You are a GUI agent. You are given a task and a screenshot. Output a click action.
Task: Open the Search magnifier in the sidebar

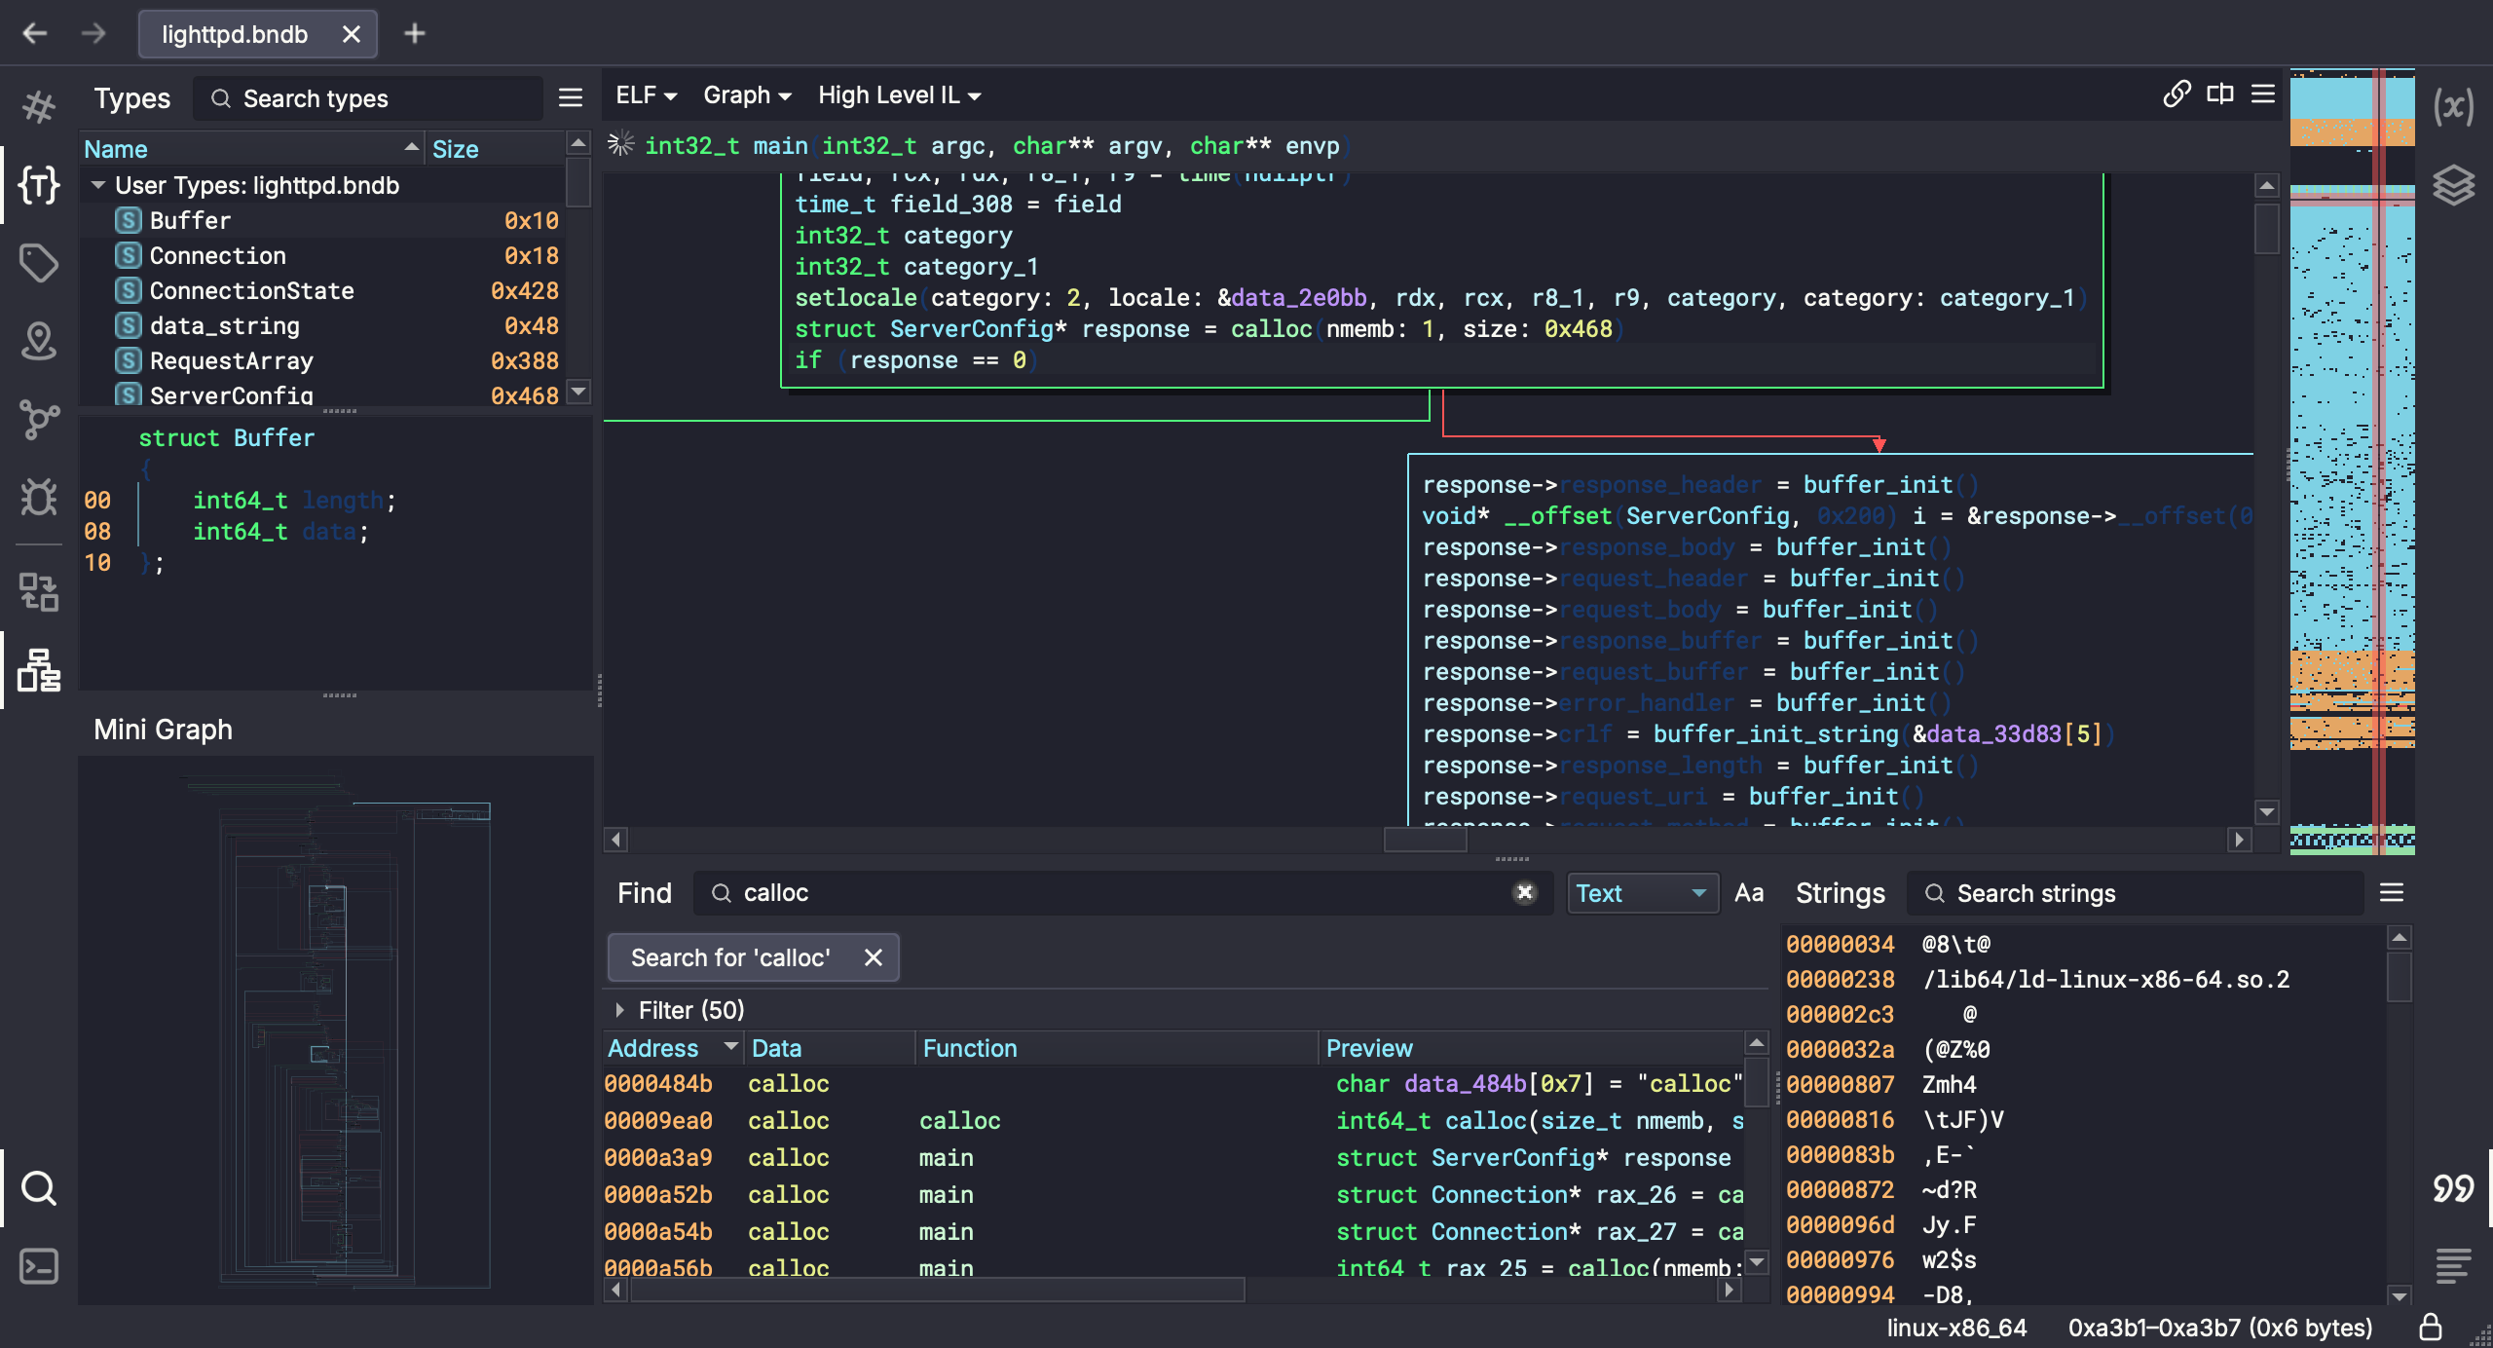pos(39,1188)
